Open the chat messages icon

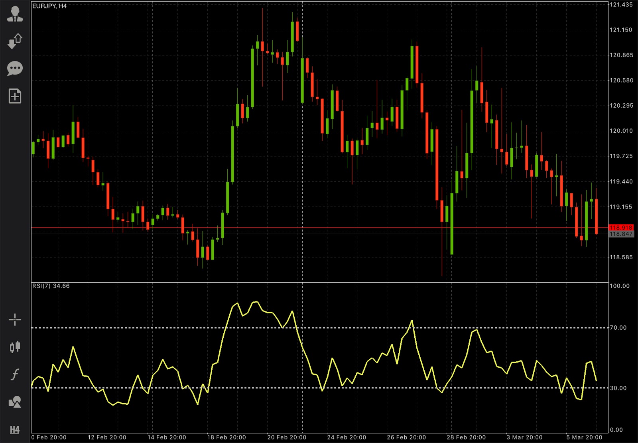click(15, 69)
